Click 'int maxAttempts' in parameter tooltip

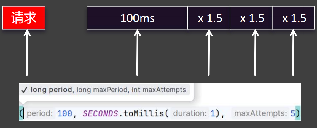pos(159,90)
